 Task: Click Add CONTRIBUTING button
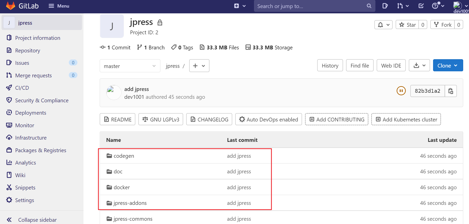point(337,119)
